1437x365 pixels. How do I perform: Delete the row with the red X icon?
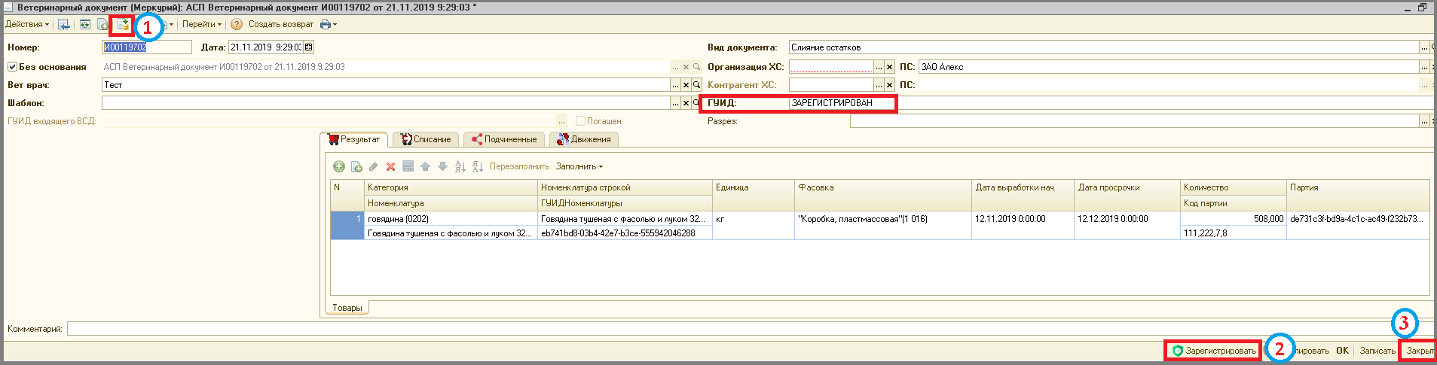tap(390, 166)
